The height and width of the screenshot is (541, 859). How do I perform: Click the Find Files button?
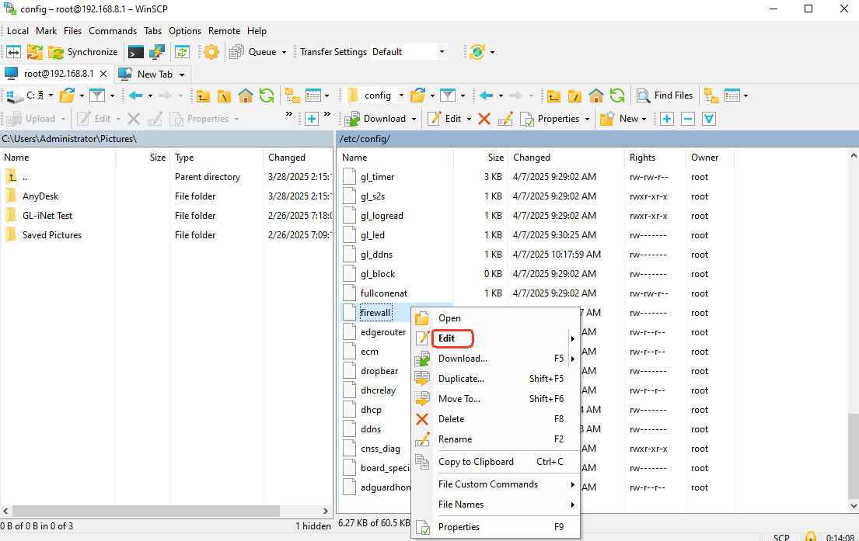pos(665,95)
